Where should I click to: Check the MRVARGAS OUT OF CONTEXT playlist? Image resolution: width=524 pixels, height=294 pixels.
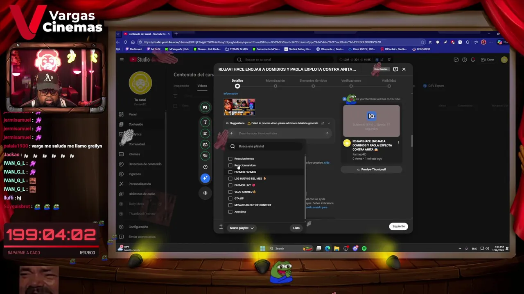[230, 205]
